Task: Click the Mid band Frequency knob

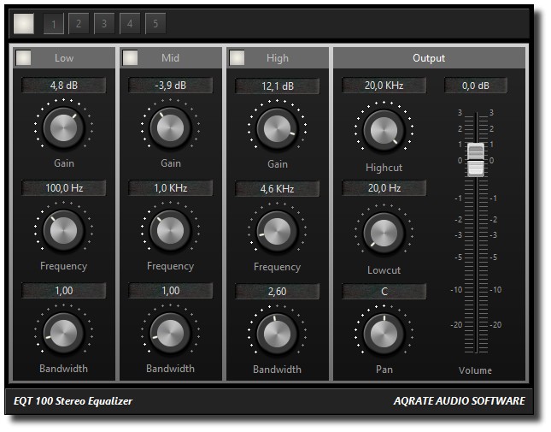Action: pos(171,230)
